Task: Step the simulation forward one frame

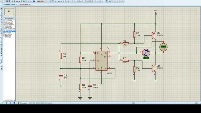Action: (x=7, y=103)
